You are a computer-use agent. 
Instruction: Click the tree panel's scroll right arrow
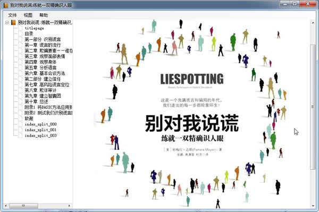[x=69, y=206]
